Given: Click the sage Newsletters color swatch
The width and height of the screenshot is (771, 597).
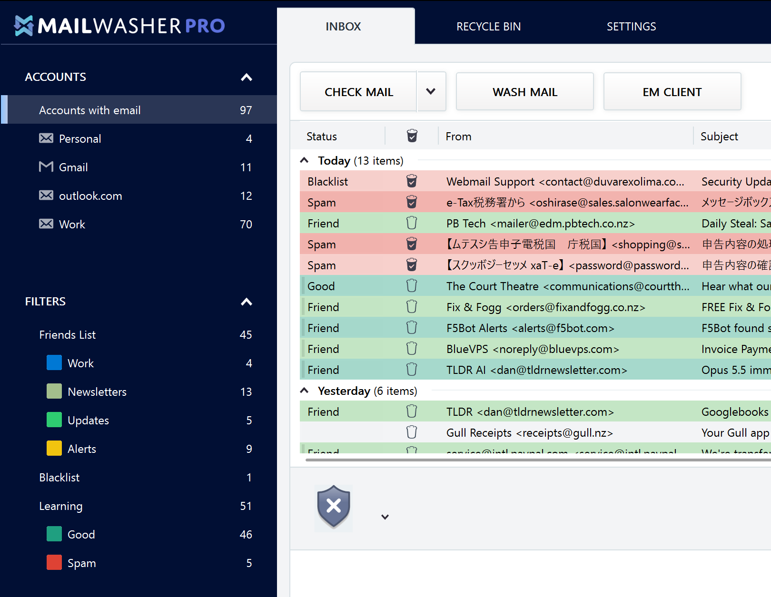Looking at the screenshot, I should [x=54, y=391].
